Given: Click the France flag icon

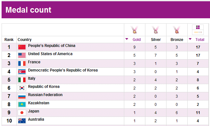Looking at the screenshot, I should (x=22, y=64).
